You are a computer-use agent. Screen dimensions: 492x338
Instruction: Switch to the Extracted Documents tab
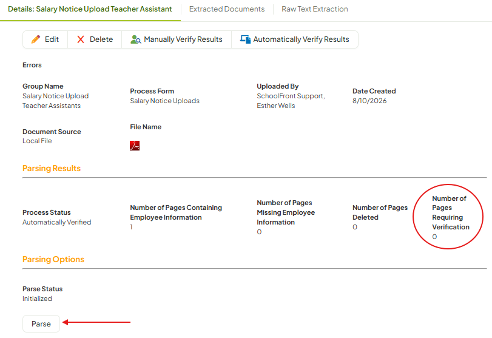point(227,9)
